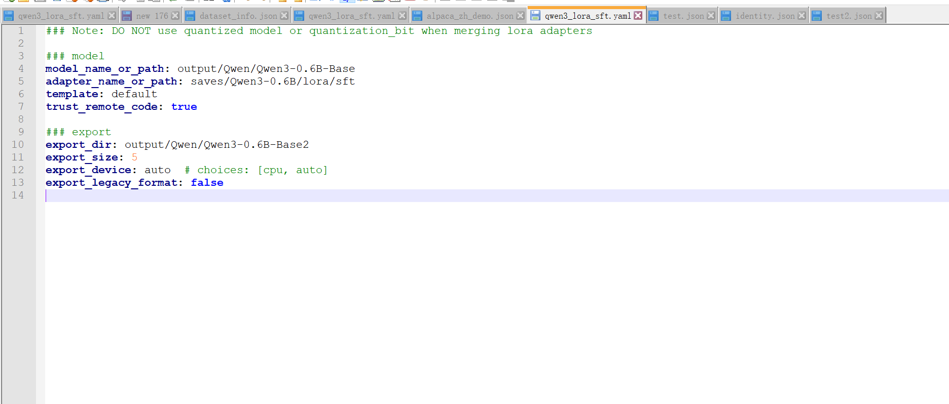Click the "### model" comment line
The height and width of the screenshot is (404, 949).
point(75,56)
